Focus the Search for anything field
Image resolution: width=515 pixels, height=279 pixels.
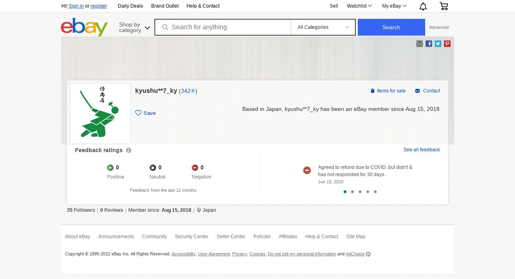point(223,27)
